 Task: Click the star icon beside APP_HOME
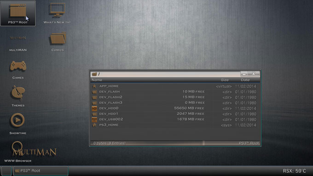point(94,86)
